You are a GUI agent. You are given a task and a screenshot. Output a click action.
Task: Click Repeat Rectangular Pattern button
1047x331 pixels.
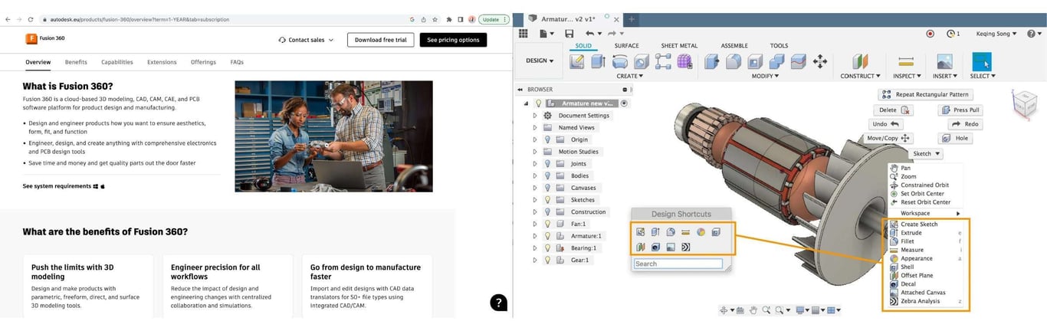(925, 94)
